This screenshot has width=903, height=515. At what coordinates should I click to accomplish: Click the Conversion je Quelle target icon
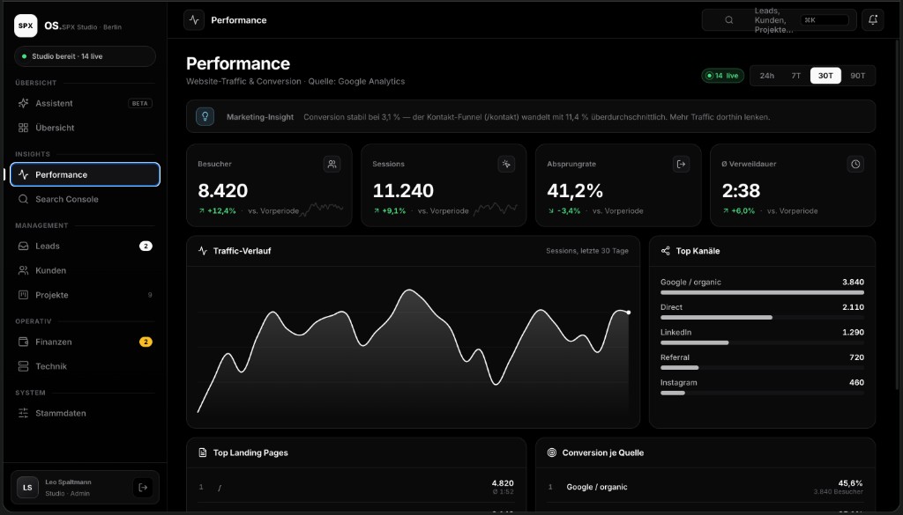(x=552, y=452)
